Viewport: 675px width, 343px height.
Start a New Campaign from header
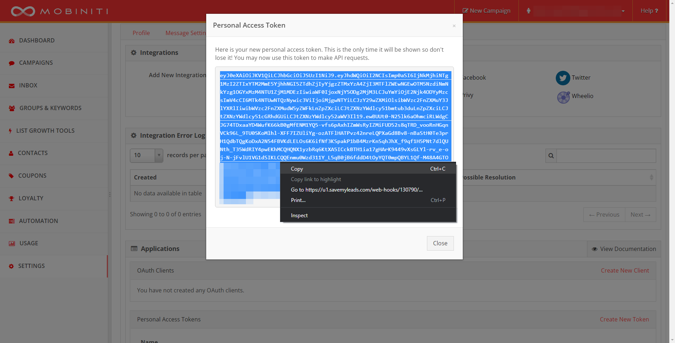[487, 11]
